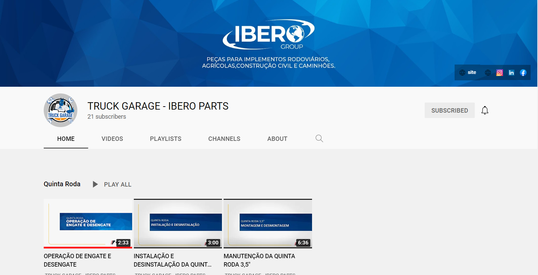538x275 pixels.
Task: Switch to the VIDEOS tab
Action: tap(112, 139)
